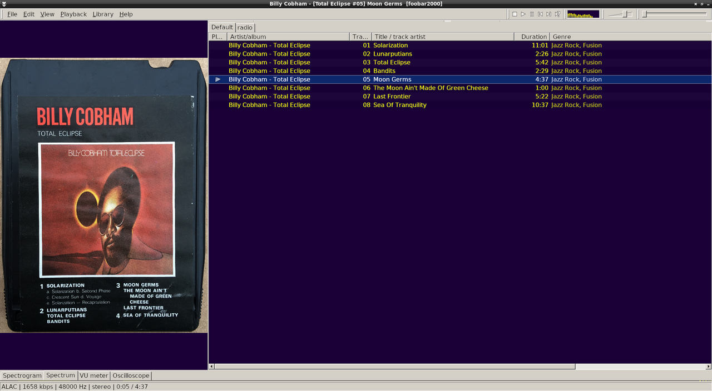Open the File menu
712x391 pixels.
coord(12,14)
